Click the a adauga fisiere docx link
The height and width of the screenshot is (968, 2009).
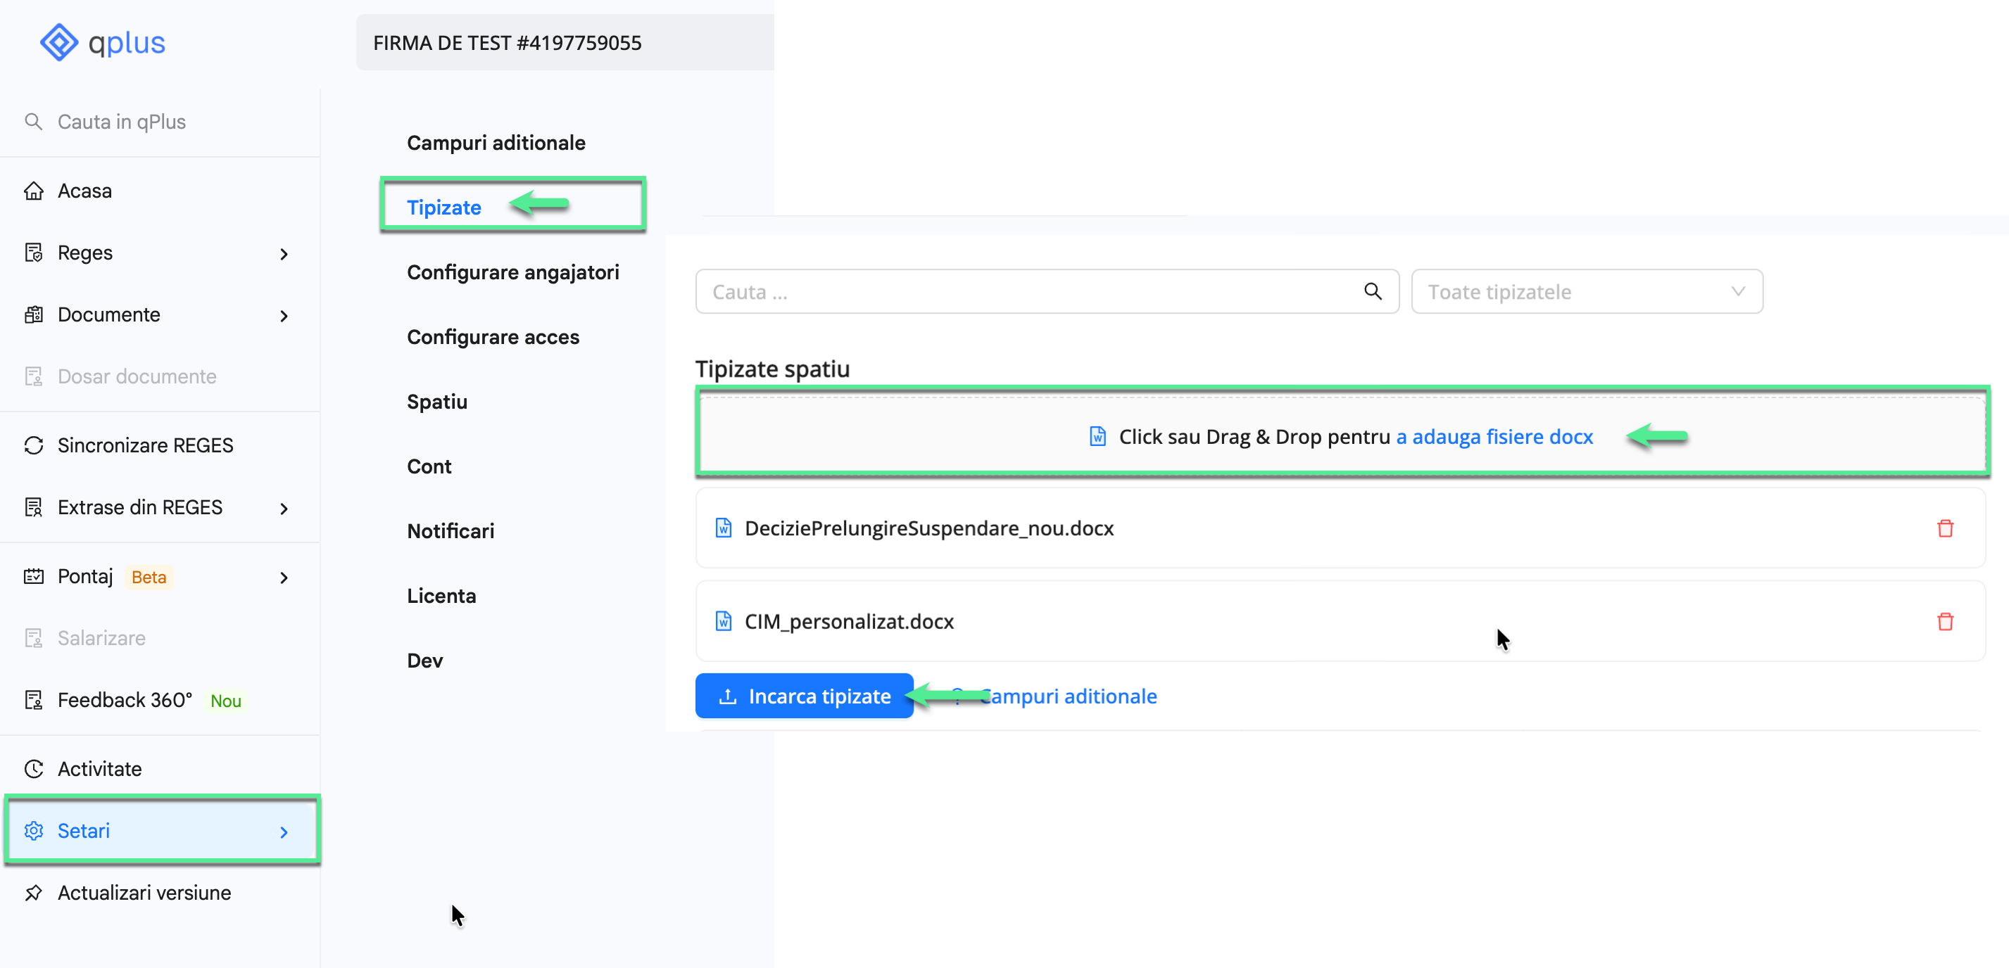tap(1494, 436)
